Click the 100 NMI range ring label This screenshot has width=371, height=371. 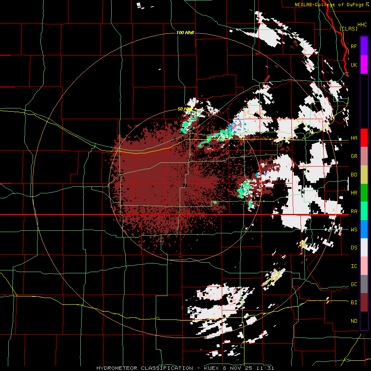(185, 33)
